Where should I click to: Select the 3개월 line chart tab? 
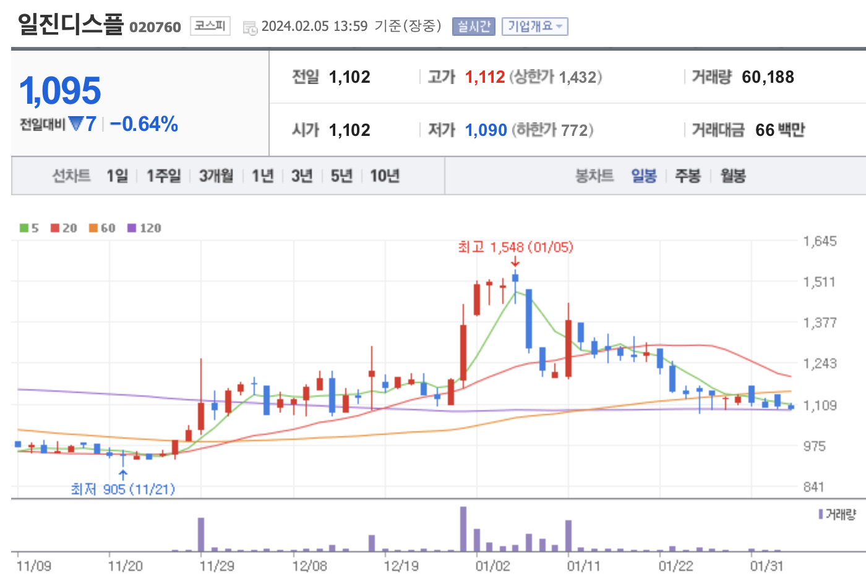click(x=216, y=176)
